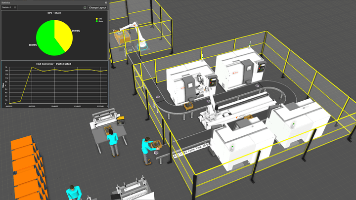Toggle the small square checkbox beside Change Layout
Viewport: 356px width, 200px height.
(85, 7)
